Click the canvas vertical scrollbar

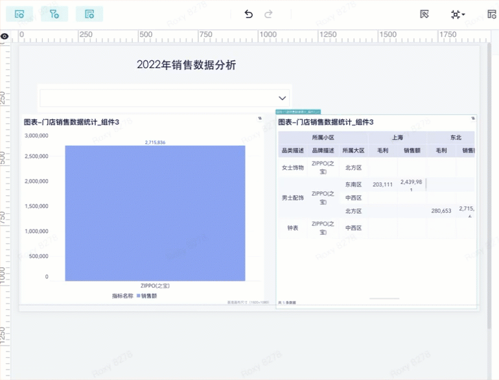pos(489,186)
